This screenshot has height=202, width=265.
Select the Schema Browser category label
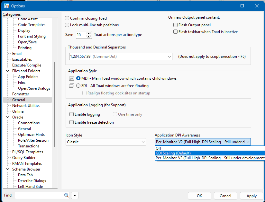point(26,169)
